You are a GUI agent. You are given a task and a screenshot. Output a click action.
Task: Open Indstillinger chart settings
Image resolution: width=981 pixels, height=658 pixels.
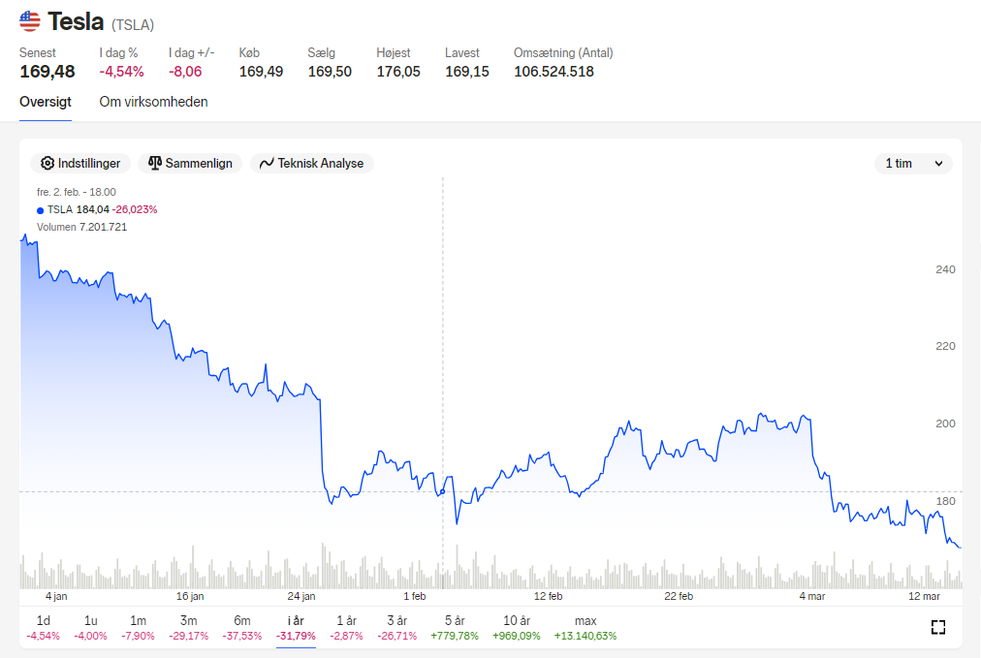click(80, 163)
